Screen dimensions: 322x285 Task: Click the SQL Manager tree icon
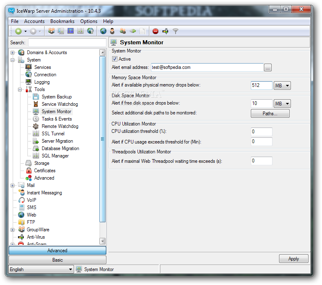click(36, 156)
